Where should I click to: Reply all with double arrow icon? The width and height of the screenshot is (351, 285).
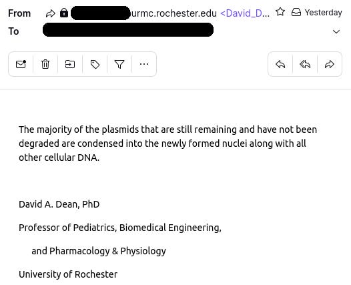click(x=305, y=64)
